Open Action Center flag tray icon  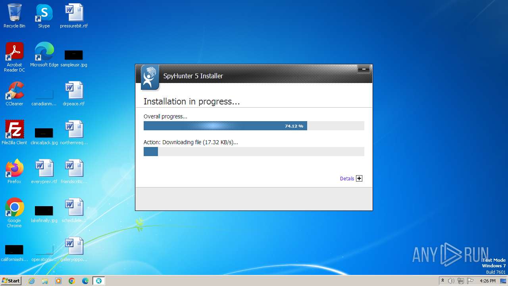point(470,281)
